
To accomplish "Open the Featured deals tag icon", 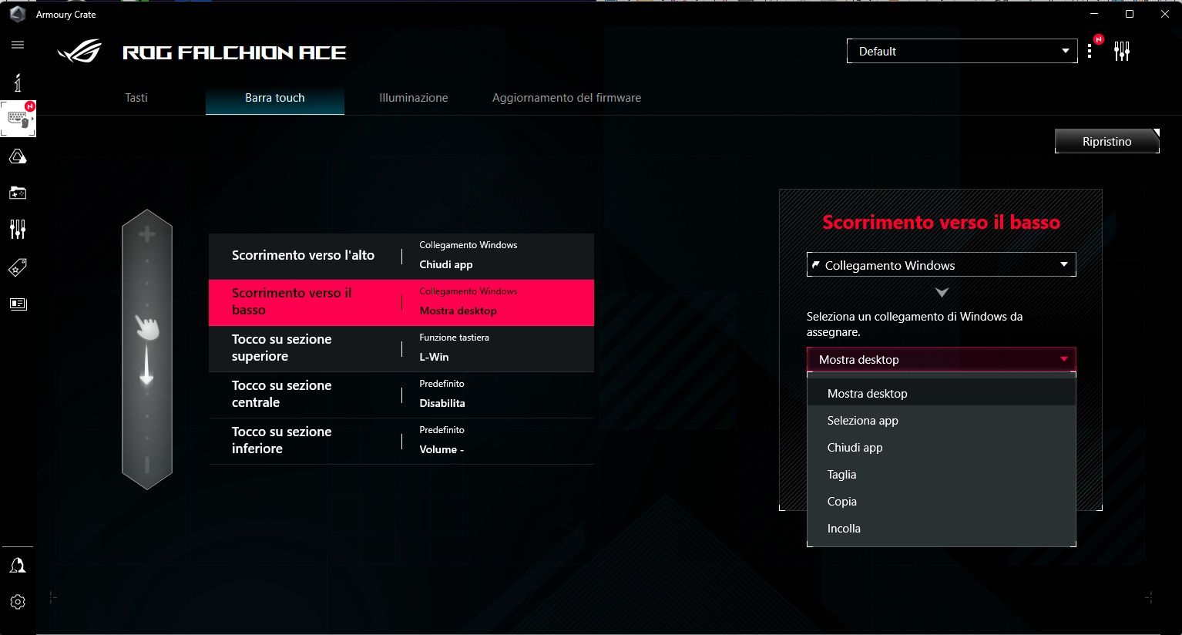I will pyautogui.click(x=18, y=267).
